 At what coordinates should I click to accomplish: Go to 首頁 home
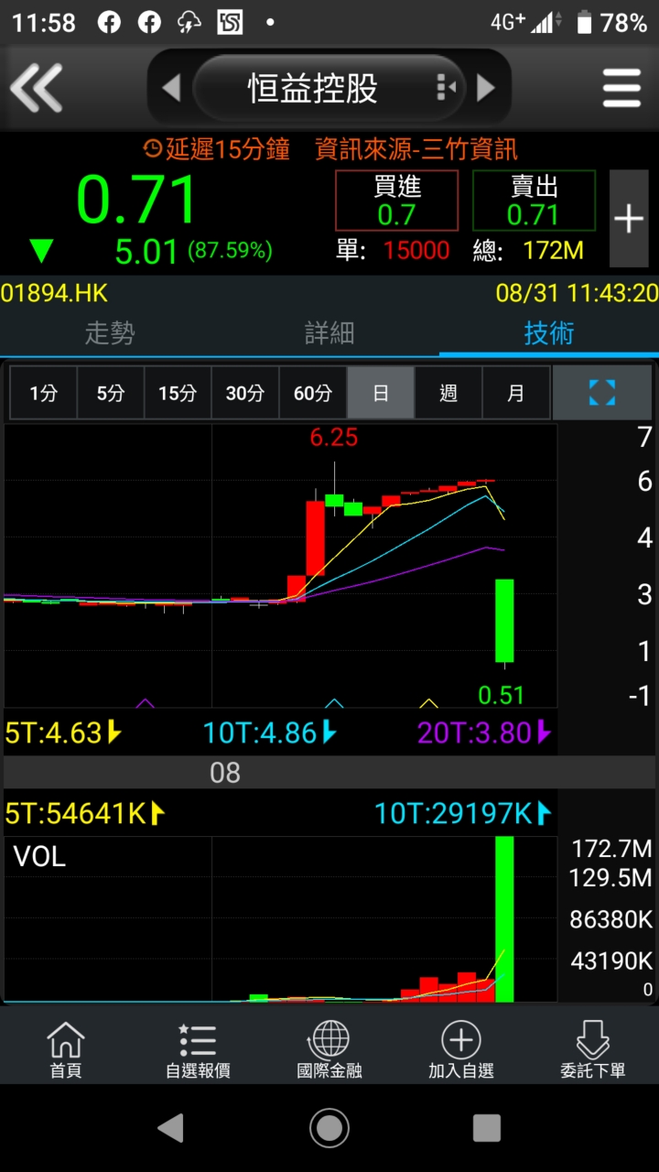tap(66, 1049)
